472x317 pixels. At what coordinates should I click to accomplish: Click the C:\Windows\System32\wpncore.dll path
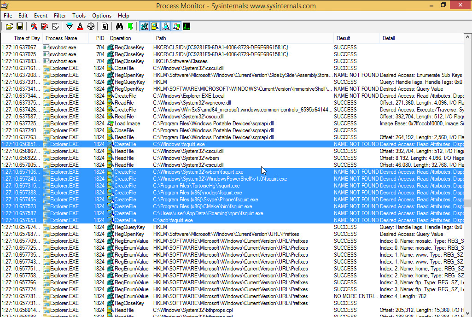(192, 103)
